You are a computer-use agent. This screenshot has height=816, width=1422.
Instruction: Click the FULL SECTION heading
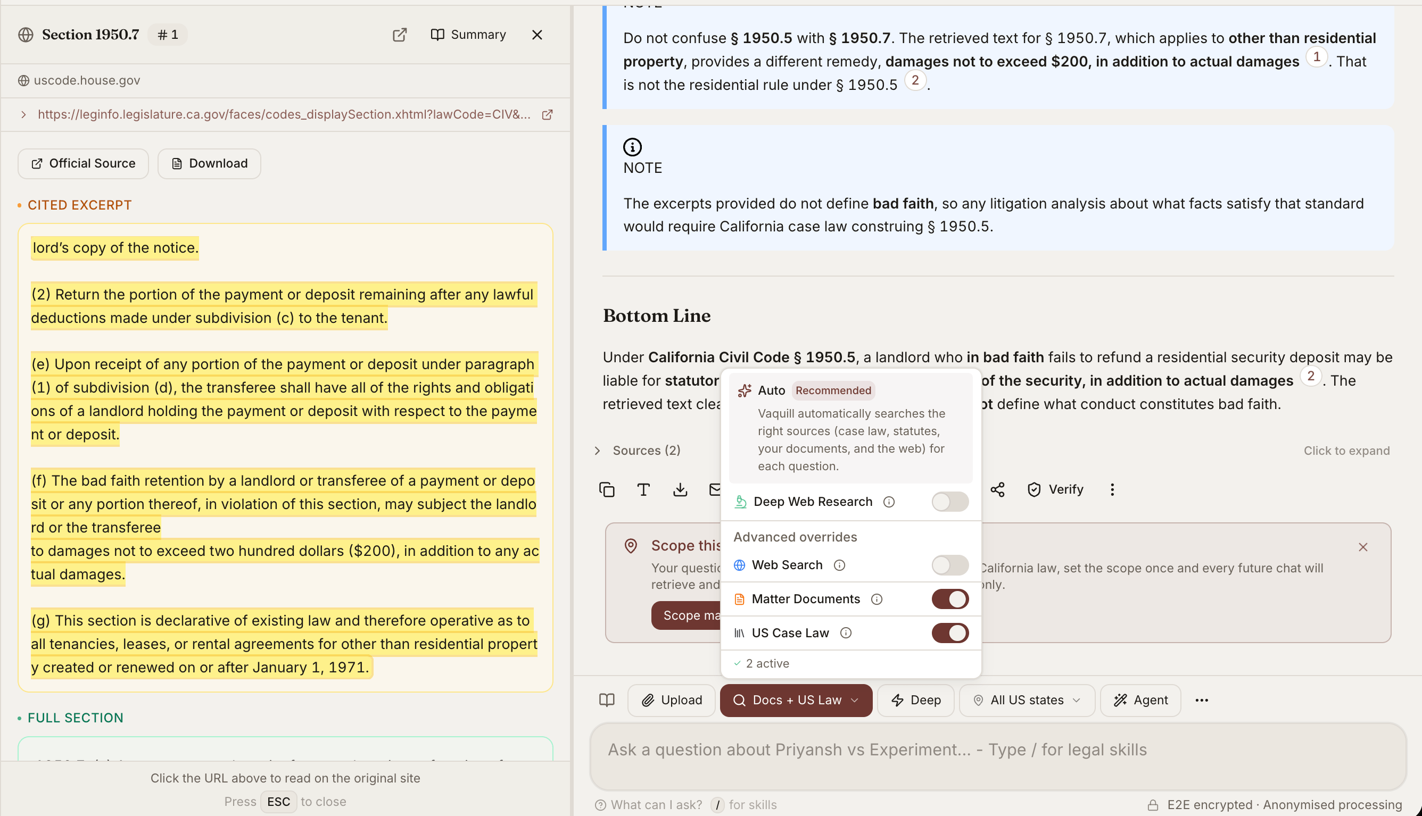(x=75, y=718)
